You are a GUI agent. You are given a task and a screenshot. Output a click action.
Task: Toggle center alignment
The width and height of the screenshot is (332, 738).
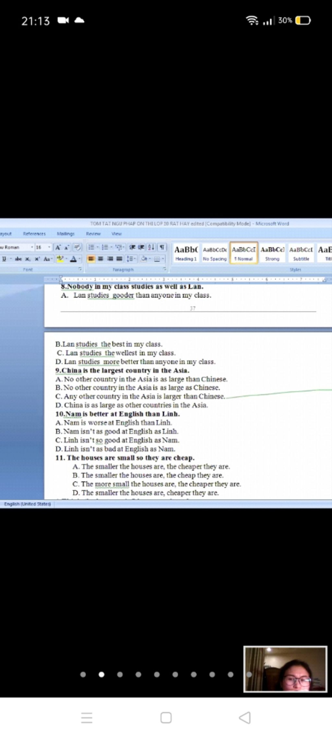101,259
